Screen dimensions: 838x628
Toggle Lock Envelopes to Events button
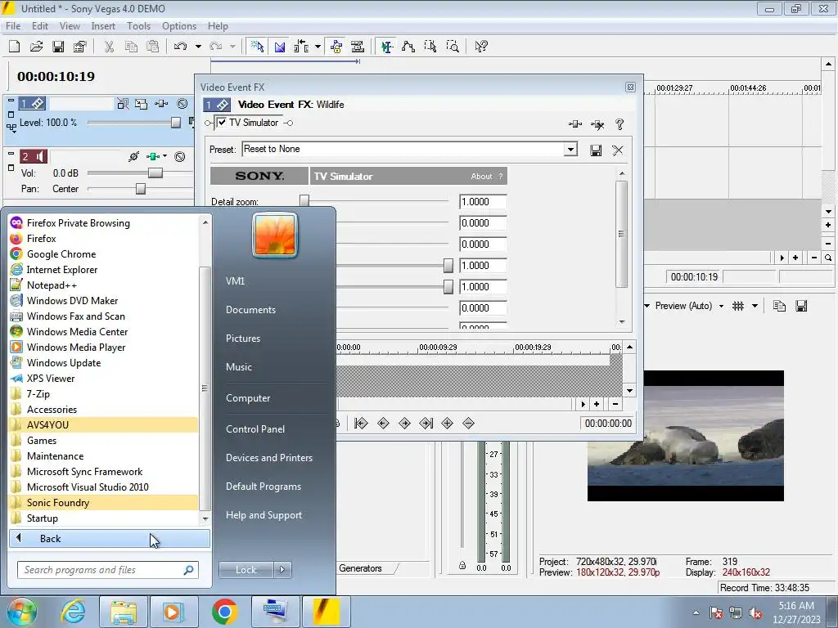point(336,47)
